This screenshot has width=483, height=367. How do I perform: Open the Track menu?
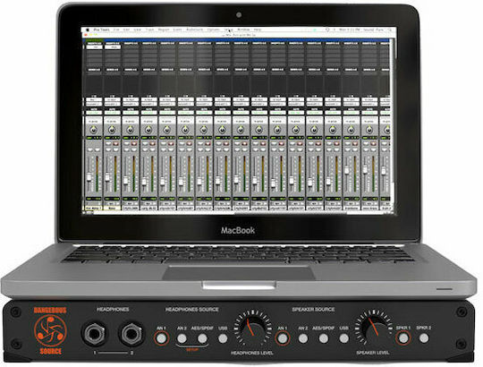[x=149, y=30]
